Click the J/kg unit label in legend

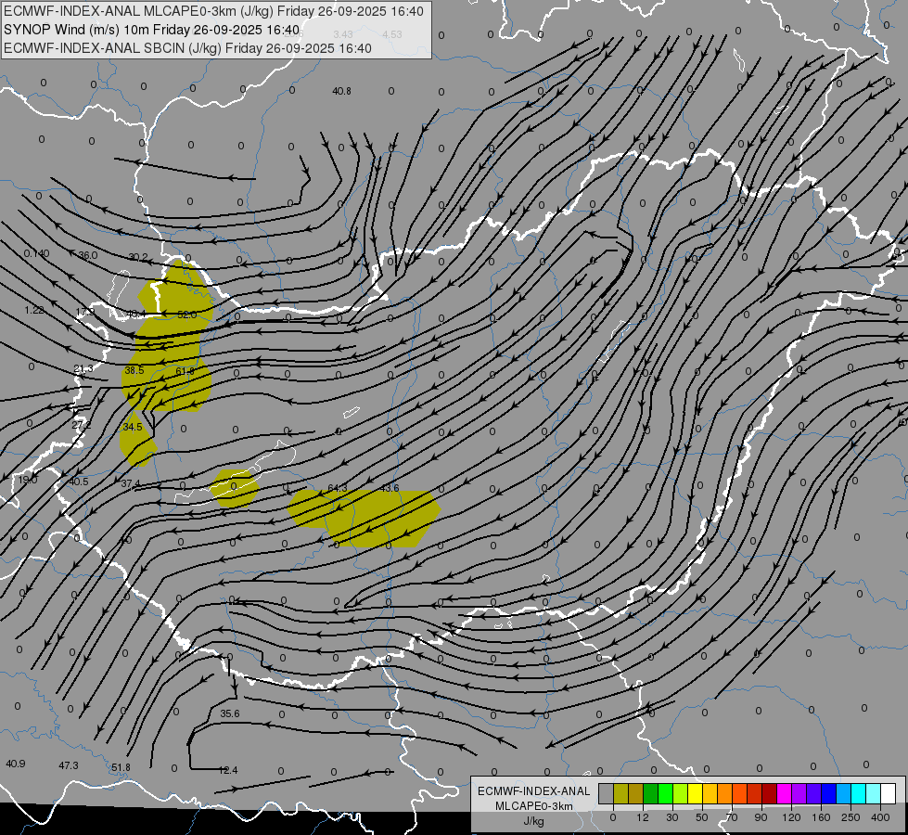(533, 821)
